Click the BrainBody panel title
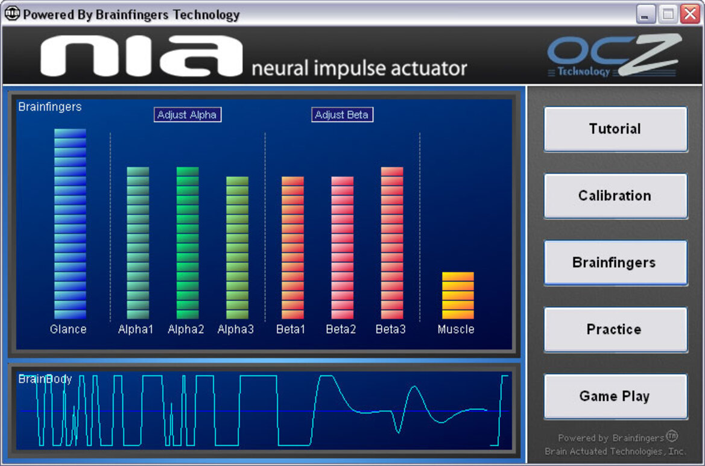The height and width of the screenshot is (466, 705). [x=45, y=379]
